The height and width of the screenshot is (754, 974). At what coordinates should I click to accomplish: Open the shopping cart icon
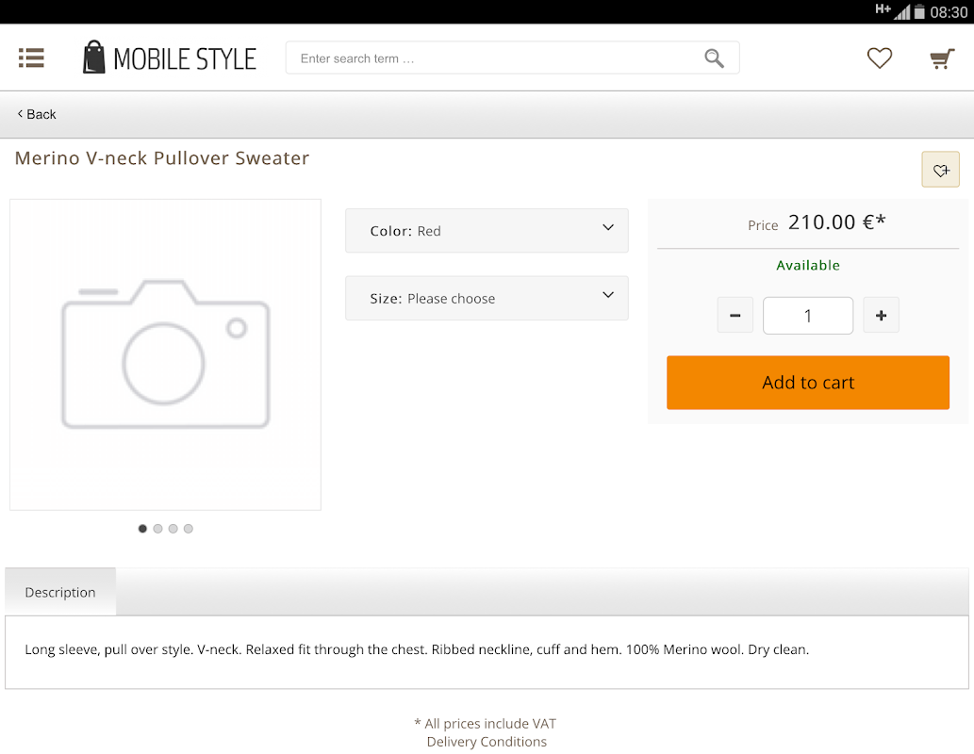[x=941, y=59]
